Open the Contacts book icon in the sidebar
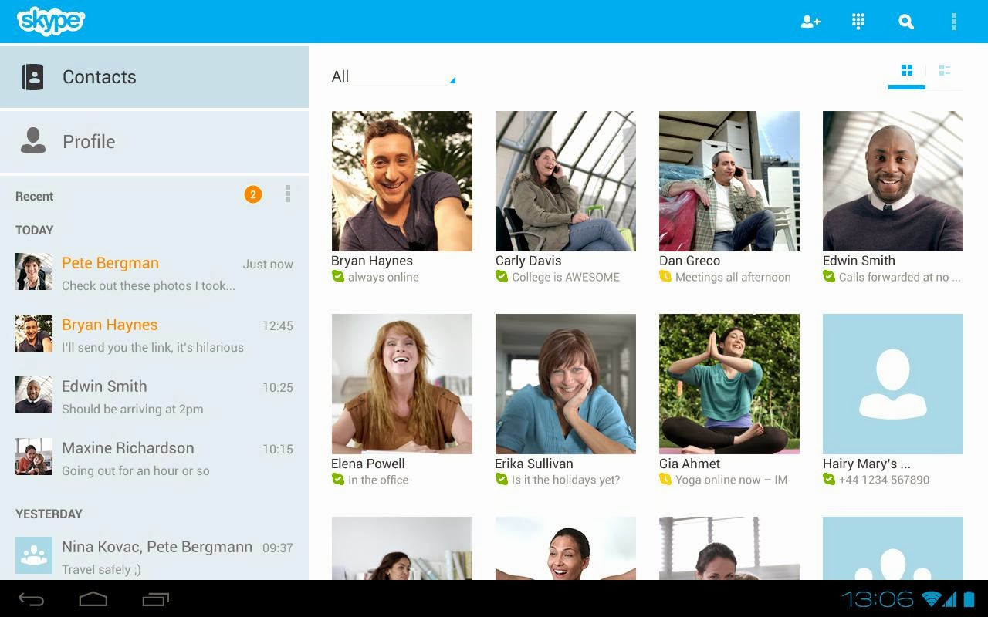The image size is (988, 617). point(32,76)
